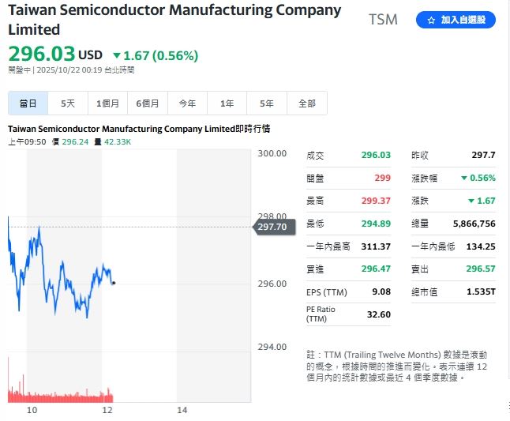This screenshot has height=421, width=510.
Task: Open the 6個月 chart tab
Action: pos(148,103)
